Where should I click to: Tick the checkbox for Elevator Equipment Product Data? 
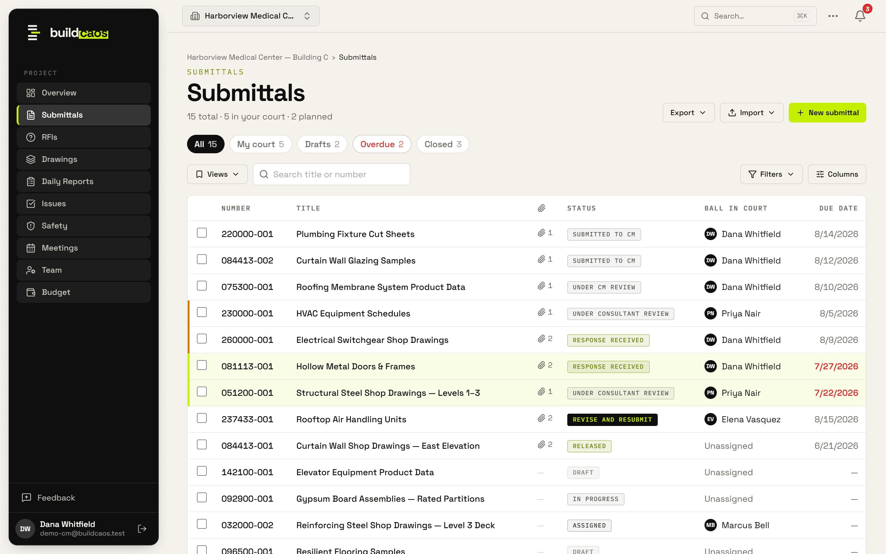[x=202, y=471]
